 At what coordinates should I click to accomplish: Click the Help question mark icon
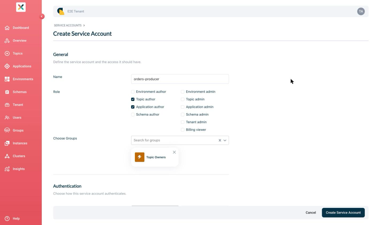(x=7, y=219)
